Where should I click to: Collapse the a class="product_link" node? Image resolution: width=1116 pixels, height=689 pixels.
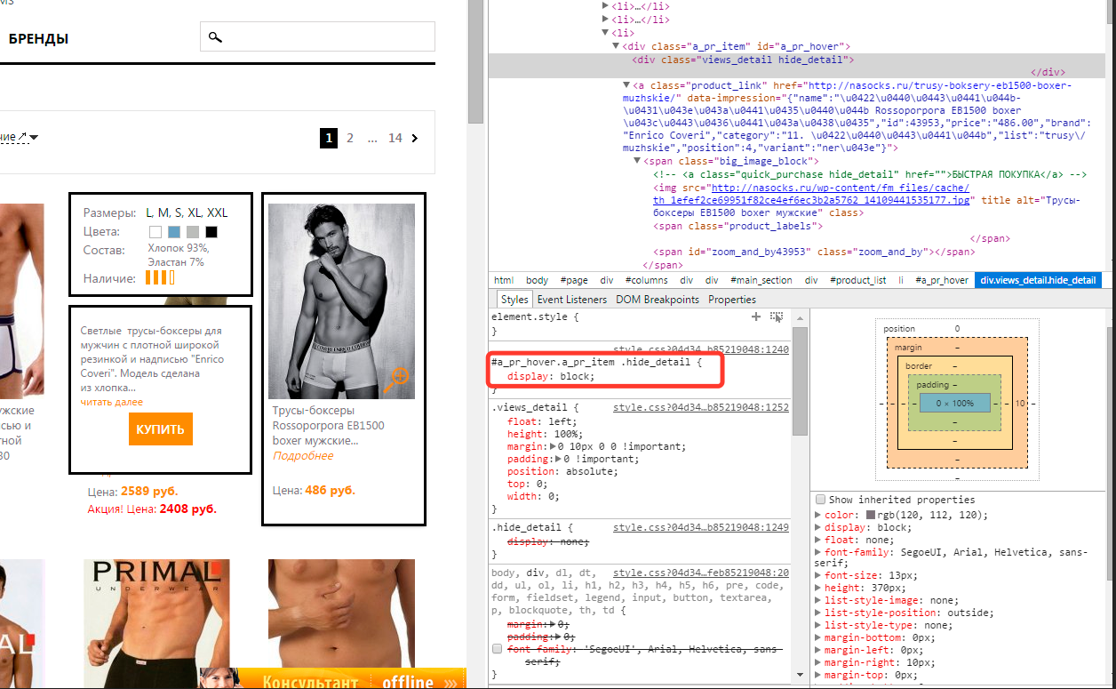click(626, 85)
